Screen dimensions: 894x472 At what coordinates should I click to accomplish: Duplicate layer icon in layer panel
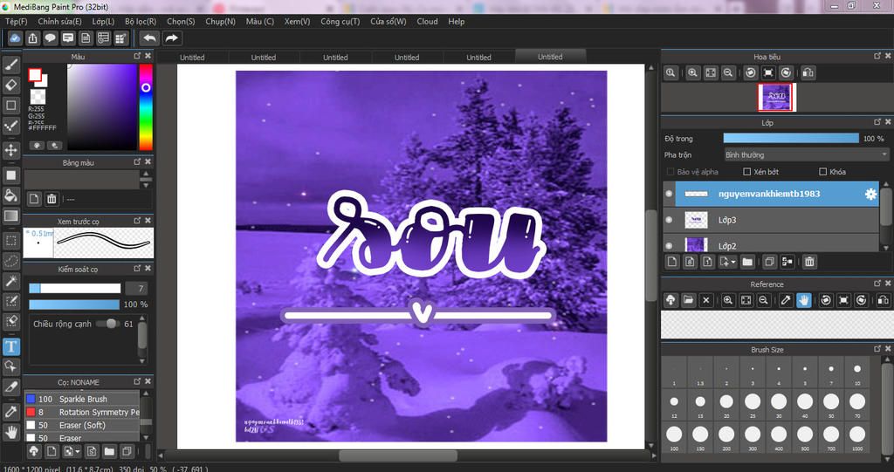click(x=769, y=262)
